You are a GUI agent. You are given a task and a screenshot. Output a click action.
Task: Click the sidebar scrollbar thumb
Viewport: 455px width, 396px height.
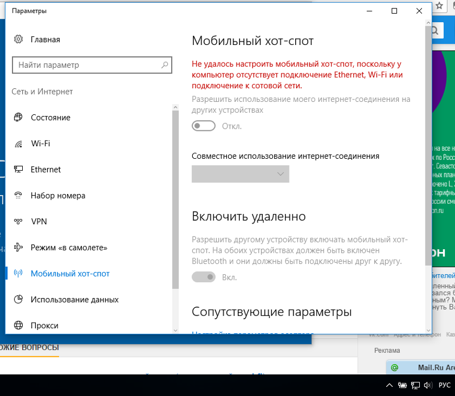(x=175, y=200)
